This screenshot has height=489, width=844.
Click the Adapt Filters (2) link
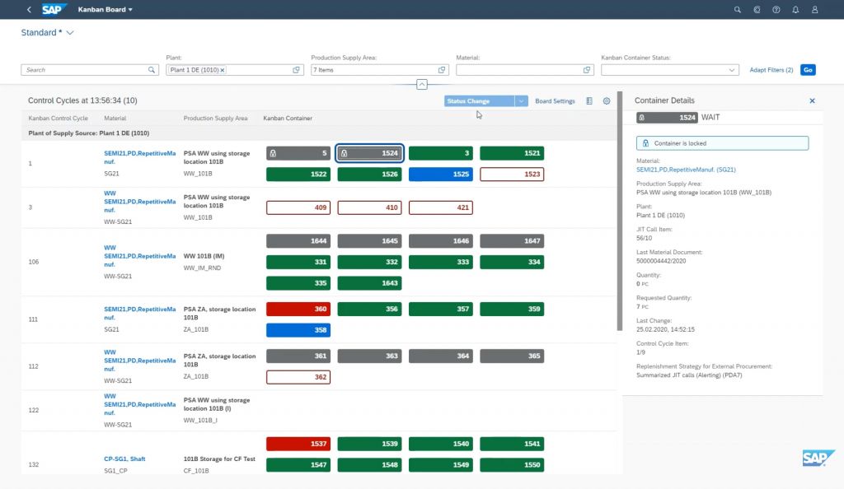tap(771, 70)
